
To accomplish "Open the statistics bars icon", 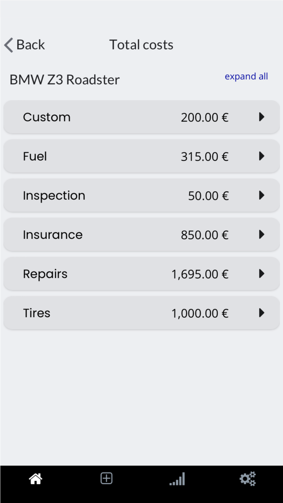I will (x=177, y=479).
